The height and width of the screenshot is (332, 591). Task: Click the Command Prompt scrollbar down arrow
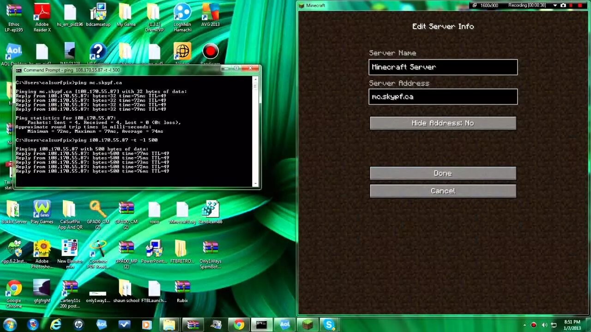pos(256,184)
